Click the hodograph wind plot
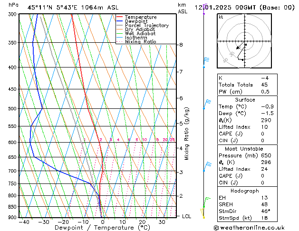This screenshot has height=231, width=299. click(x=244, y=41)
